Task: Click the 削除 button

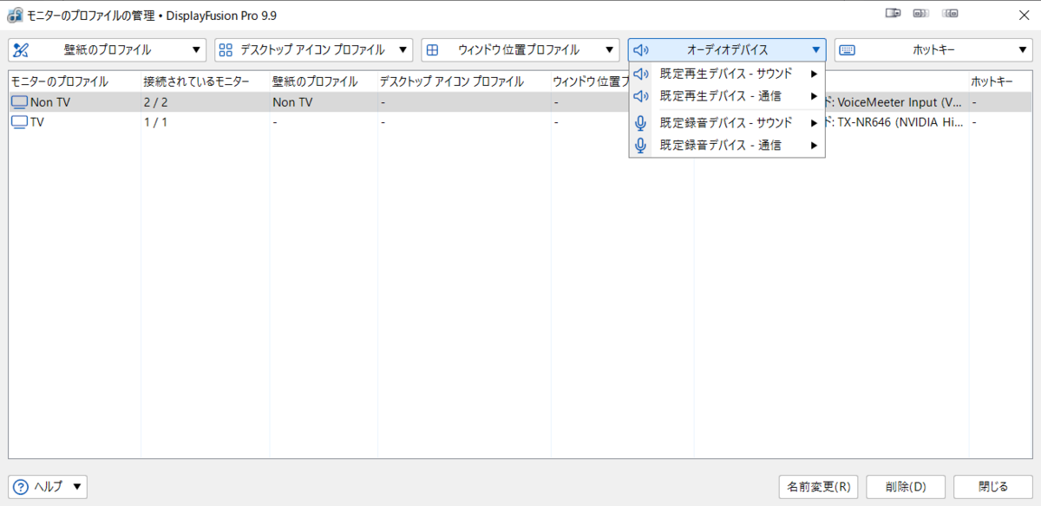Action: 906,486
